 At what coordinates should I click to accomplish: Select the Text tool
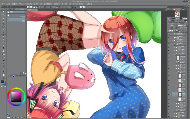(x=3, y=72)
